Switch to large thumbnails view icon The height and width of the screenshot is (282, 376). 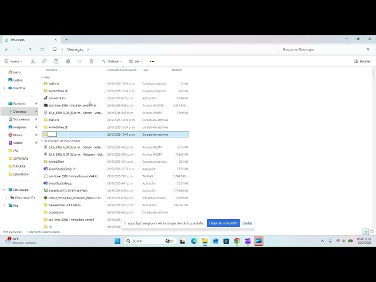[x=372, y=232]
